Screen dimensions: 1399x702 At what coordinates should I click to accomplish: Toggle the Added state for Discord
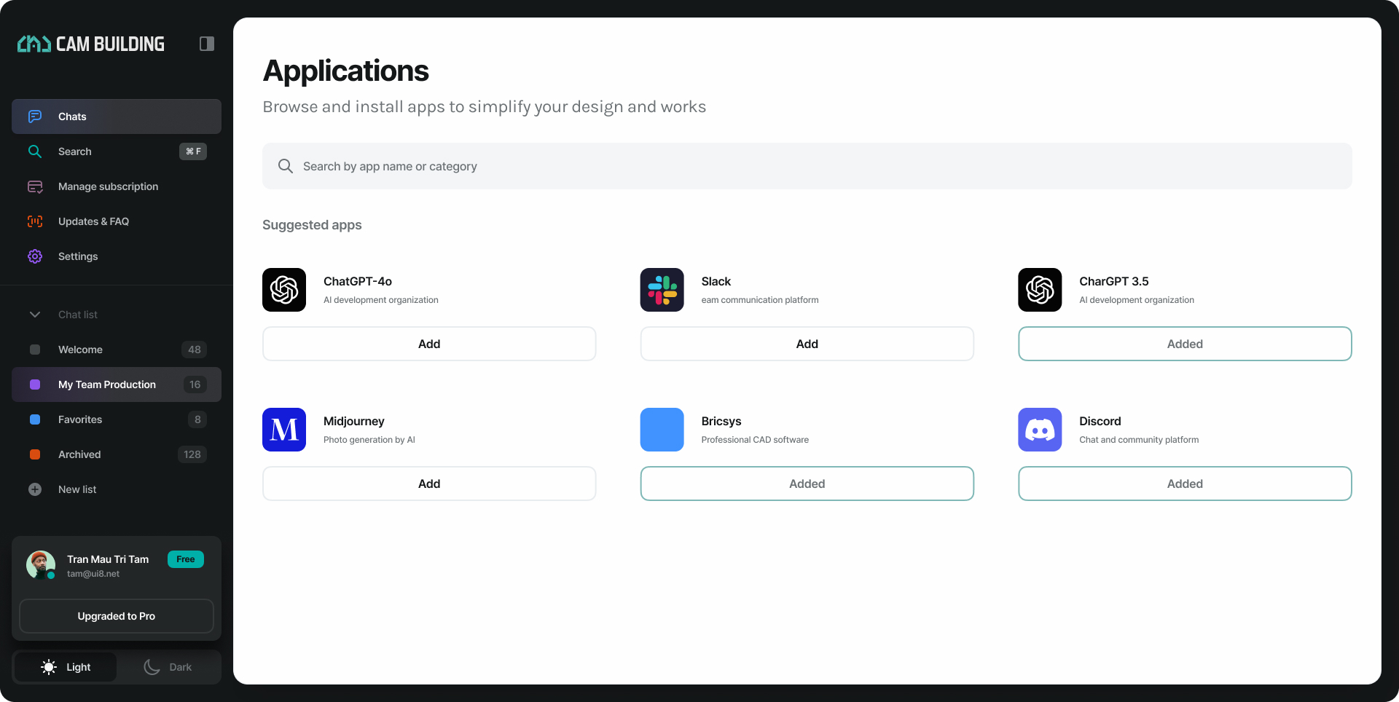(1185, 484)
